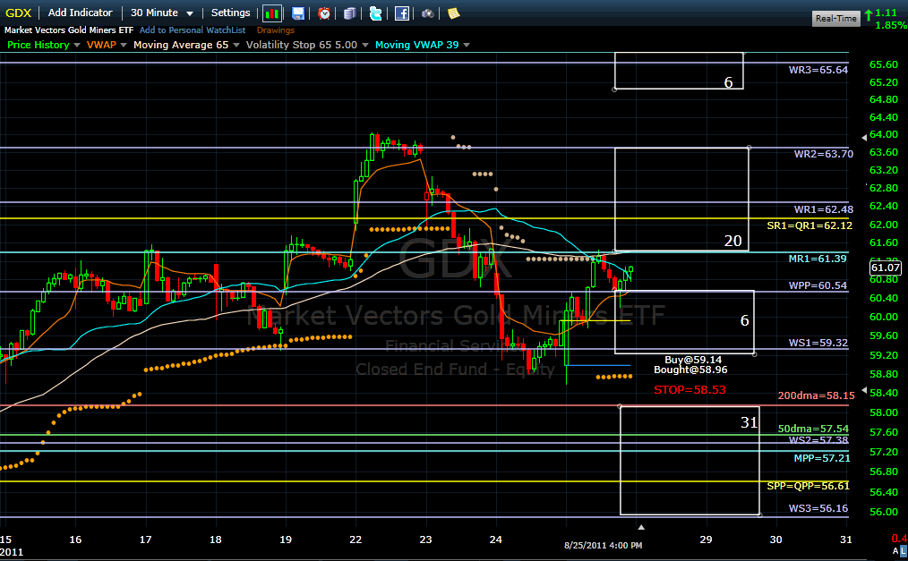Select the WS1=59.32 support label
908x561 pixels.
click(818, 343)
